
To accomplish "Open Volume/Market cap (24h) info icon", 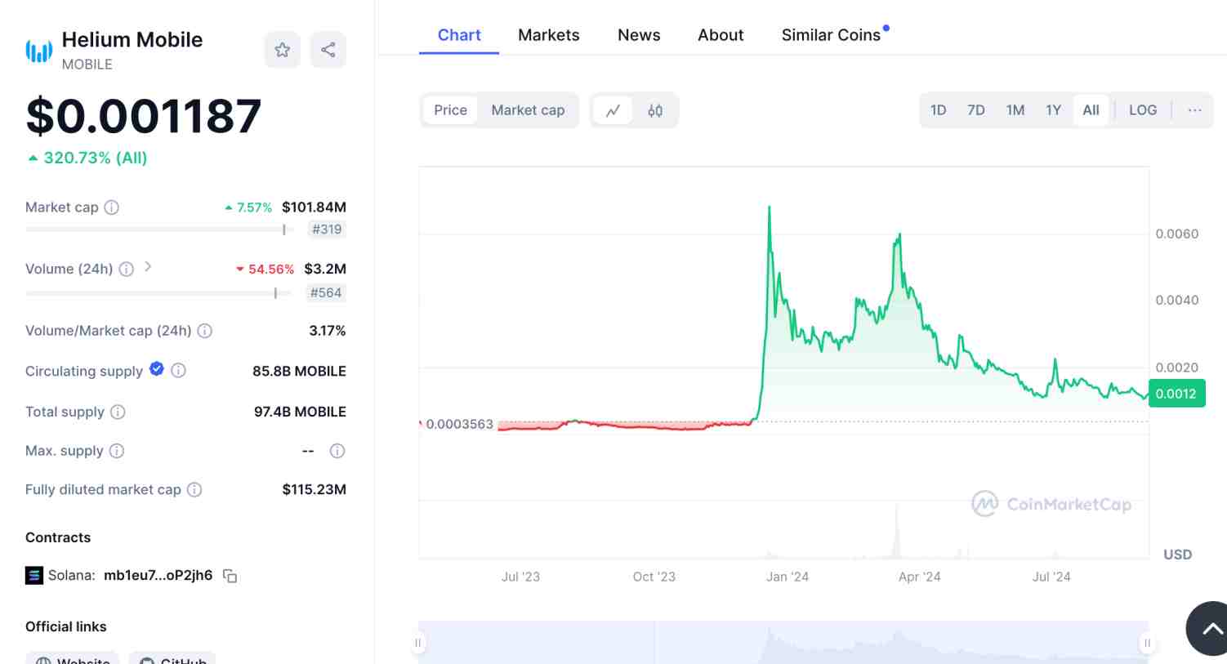I will coord(205,331).
